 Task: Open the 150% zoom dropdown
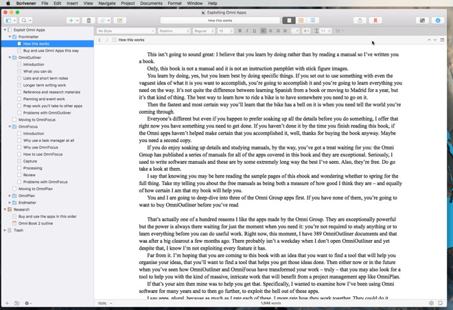104,303
